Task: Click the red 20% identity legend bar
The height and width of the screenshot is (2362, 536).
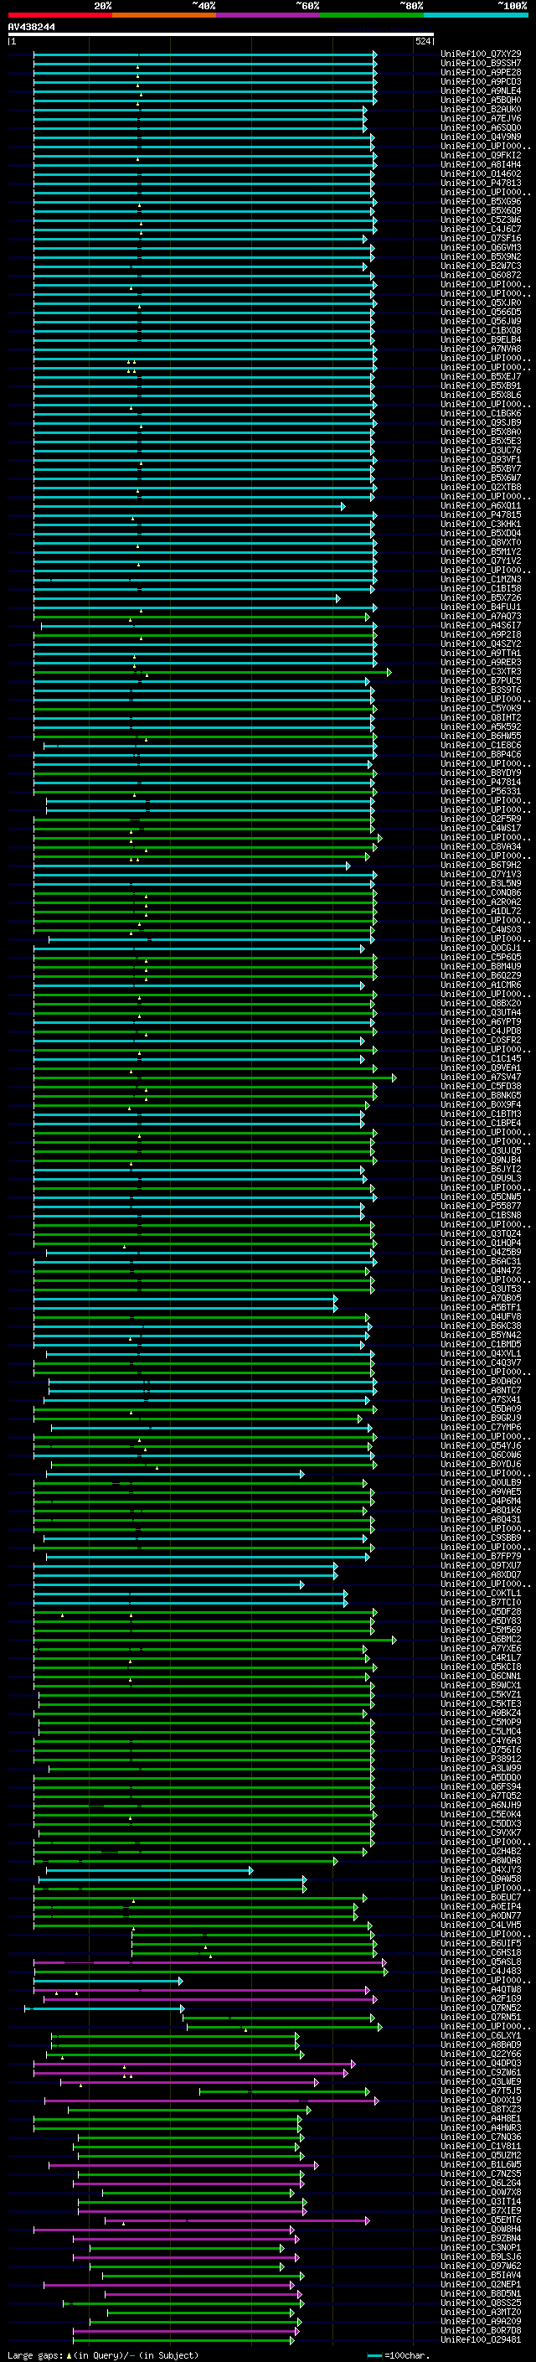Action: click(x=59, y=16)
